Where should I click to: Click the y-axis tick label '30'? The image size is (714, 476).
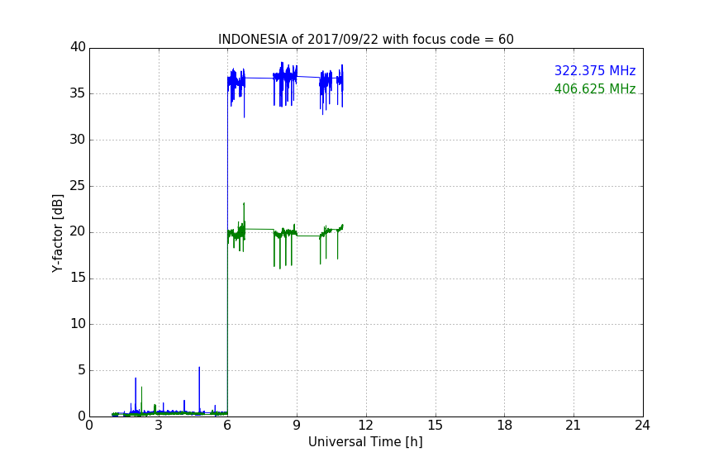click(x=78, y=140)
